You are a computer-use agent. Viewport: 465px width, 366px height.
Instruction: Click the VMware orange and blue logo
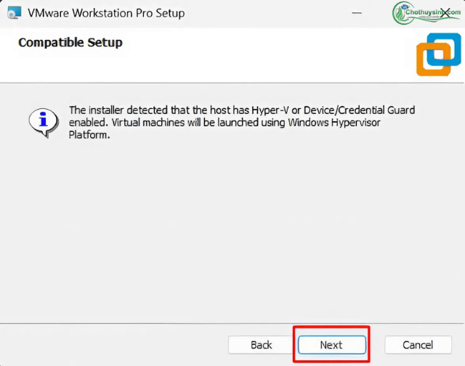pos(439,54)
